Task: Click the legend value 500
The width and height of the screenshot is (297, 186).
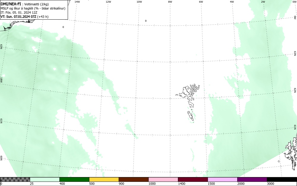Action: [x=92, y=184]
